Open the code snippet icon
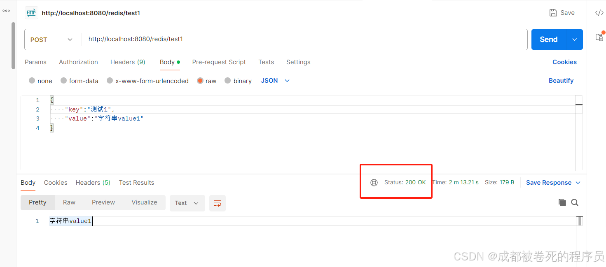Image resolution: width=606 pixels, height=267 pixels. coord(599,13)
